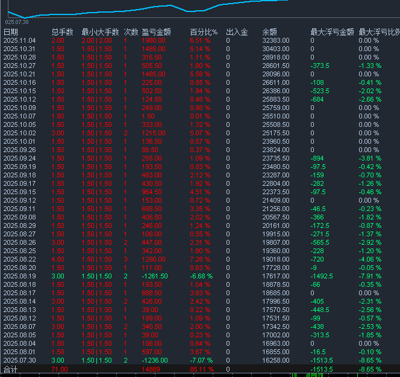Select the 2025.07.30 date in the table
This screenshot has height=377, width=400.
20,360
